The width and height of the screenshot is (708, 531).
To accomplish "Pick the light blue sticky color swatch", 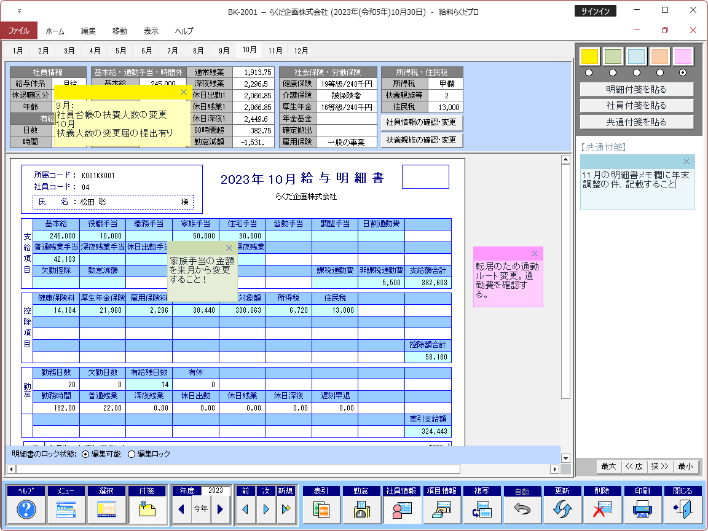I will pos(636,57).
